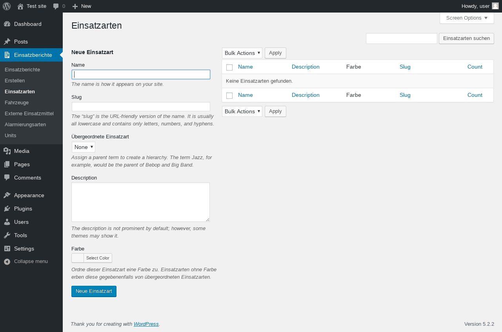This screenshot has height=332, width=502.
Task: Click the Farbe Select Color swatch
Action: pyautogui.click(x=78, y=258)
